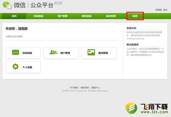This screenshot has height=117, width=171.
Task: Click the 退出 logout link
Action: (x=165, y=10)
